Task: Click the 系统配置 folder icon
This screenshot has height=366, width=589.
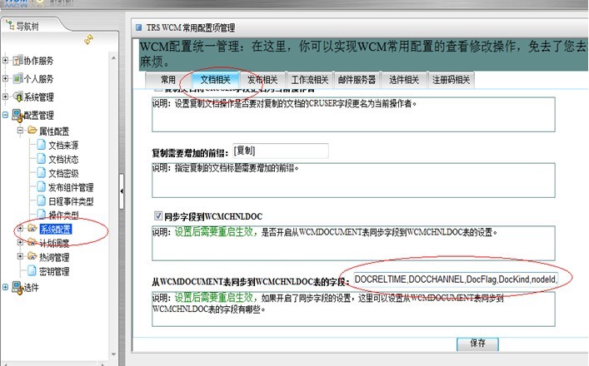Action: click(x=32, y=229)
